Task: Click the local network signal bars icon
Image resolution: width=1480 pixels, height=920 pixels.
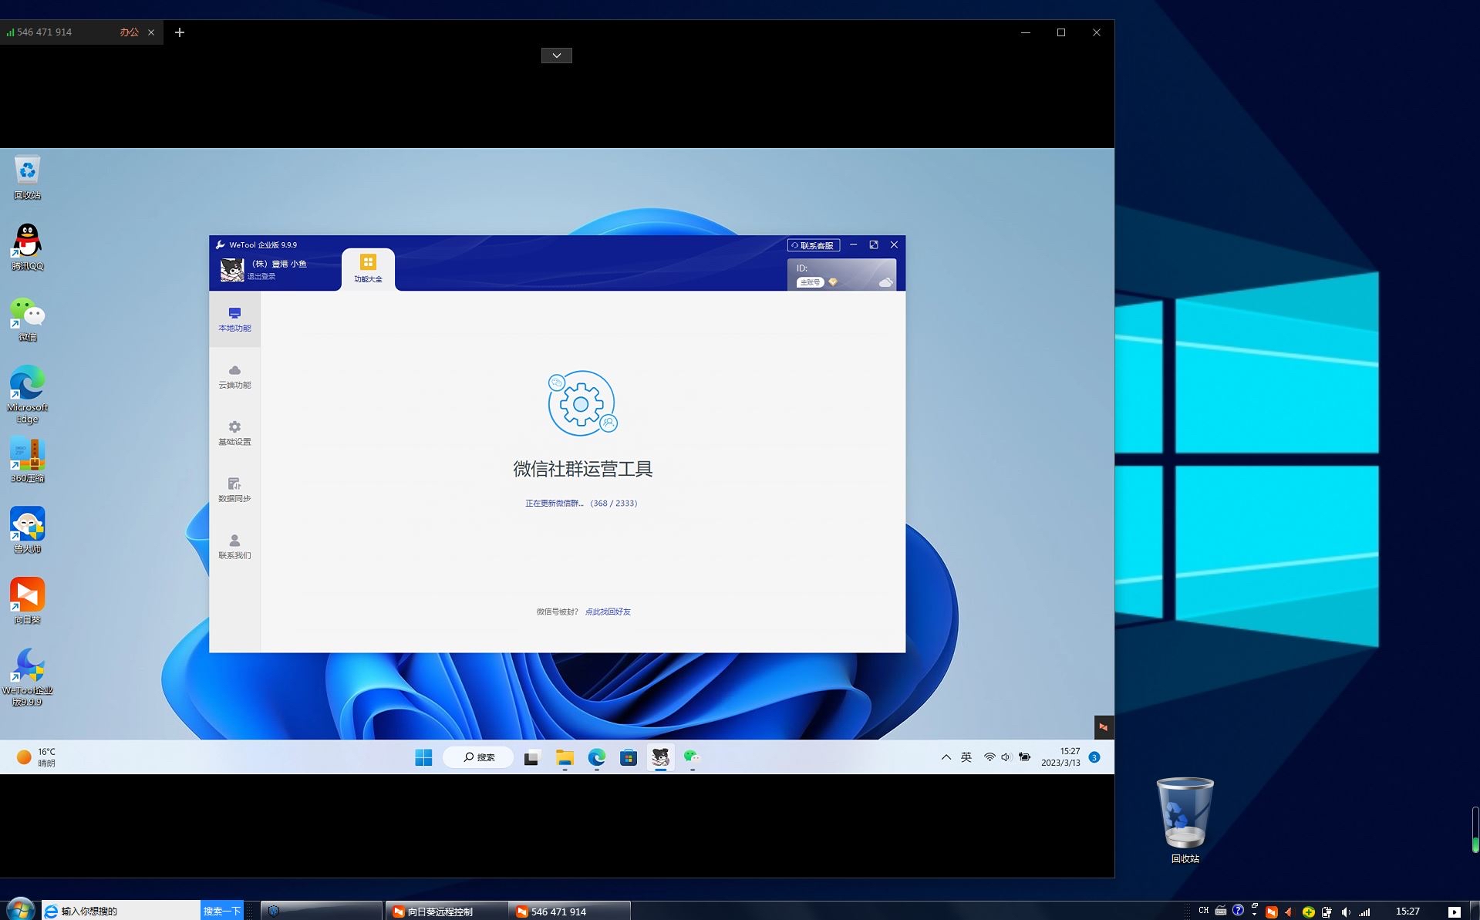Action: pos(1364,912)
